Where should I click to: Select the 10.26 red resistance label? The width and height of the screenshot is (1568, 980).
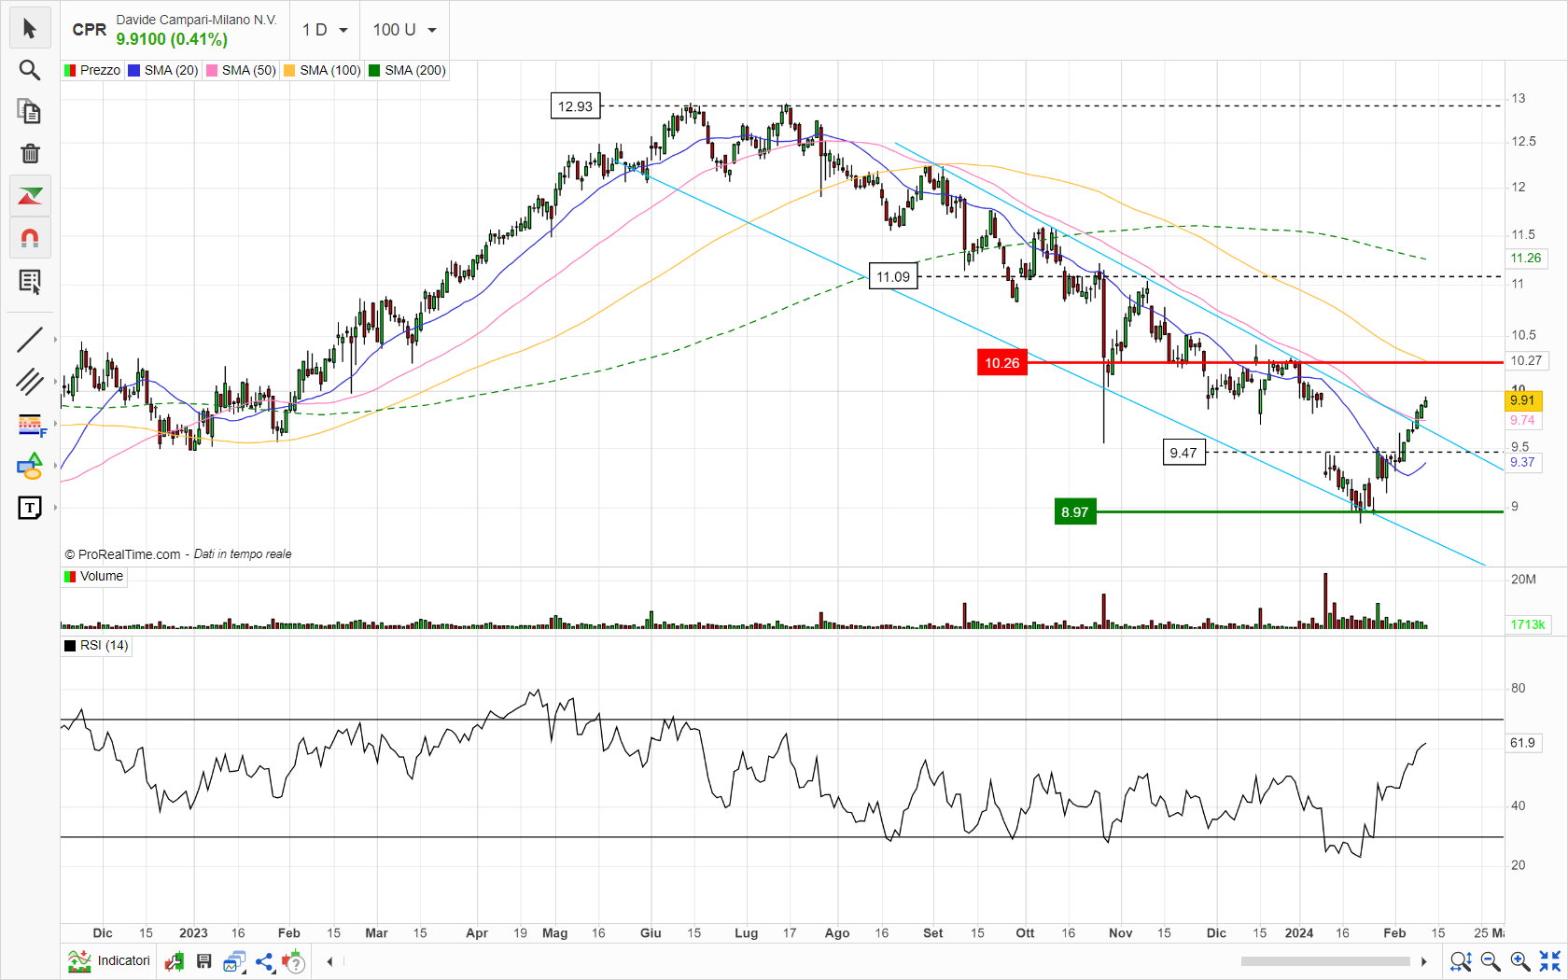tap(1002, 363)
